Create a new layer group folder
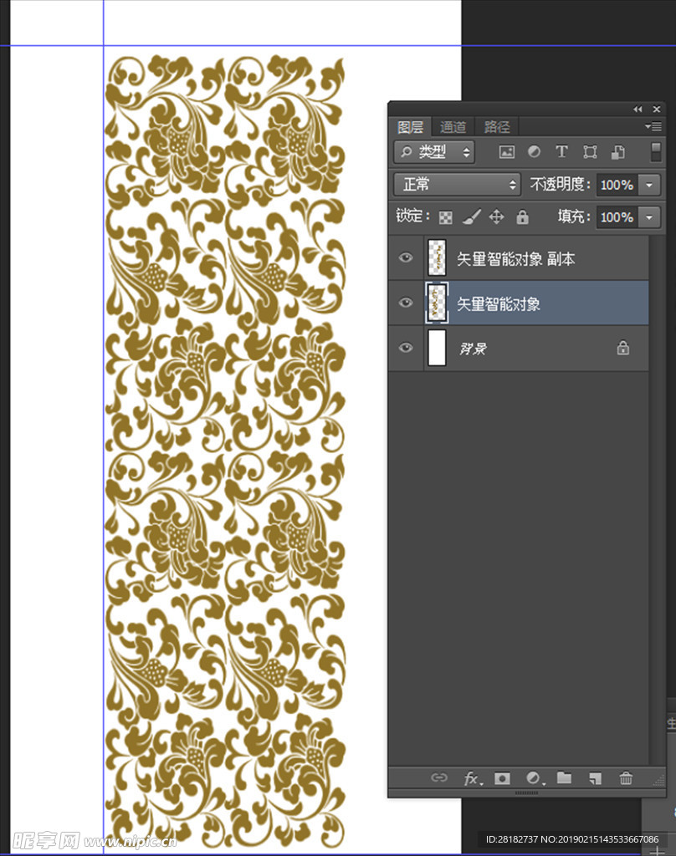 pyautogui.click(x=565, y=778)
